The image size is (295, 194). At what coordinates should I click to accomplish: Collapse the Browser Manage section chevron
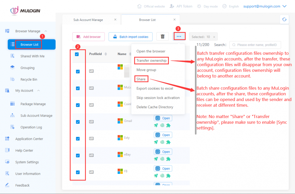(x=46, y=31)
